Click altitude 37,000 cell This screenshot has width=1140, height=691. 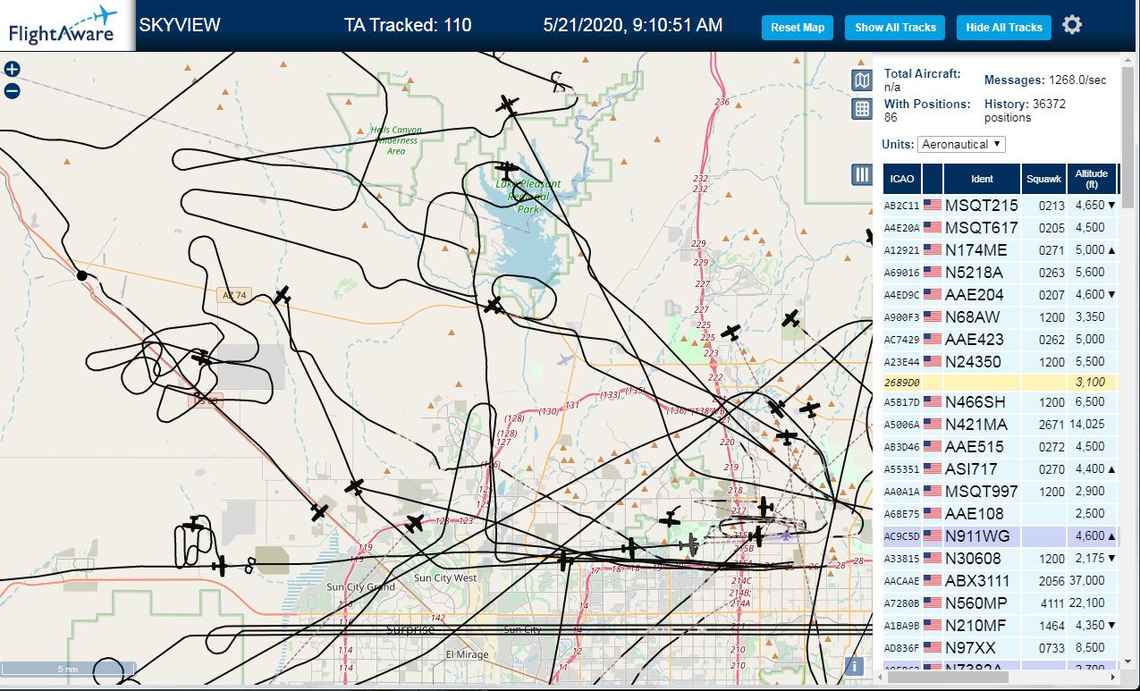point(1091,581)
